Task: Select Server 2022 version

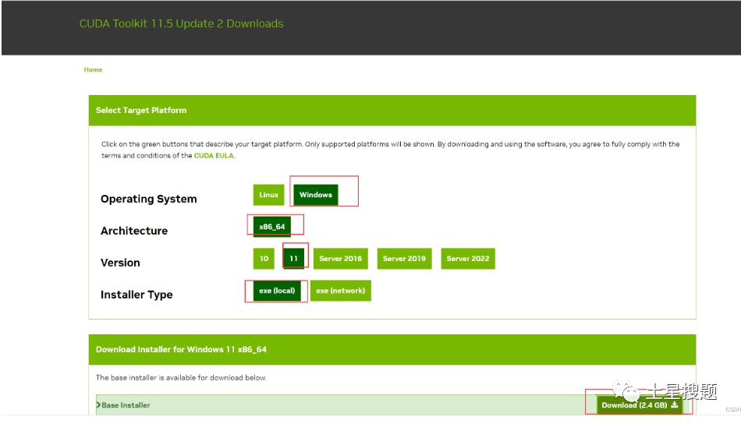Action: point(468,258)
